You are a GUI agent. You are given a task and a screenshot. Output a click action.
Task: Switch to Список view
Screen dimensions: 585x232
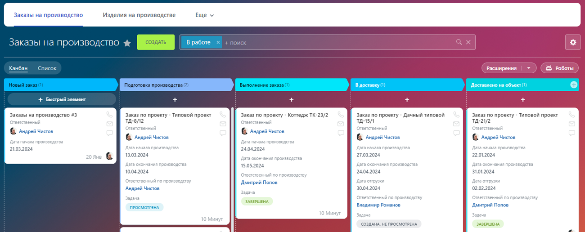tap(47, 68)
